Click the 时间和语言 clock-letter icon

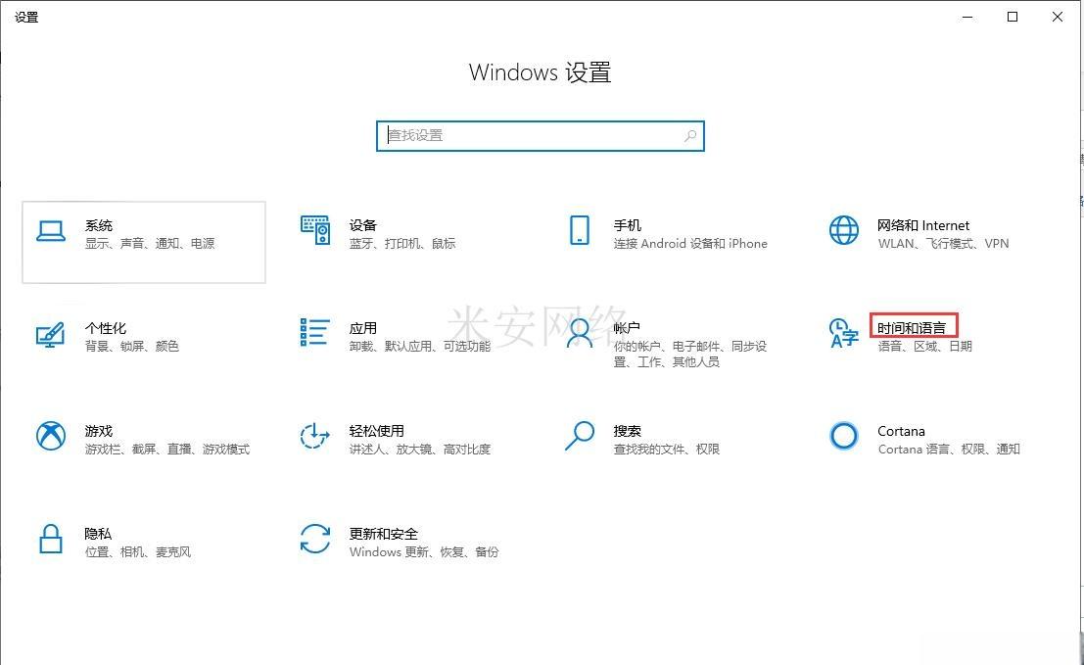(x=843, y=333)
